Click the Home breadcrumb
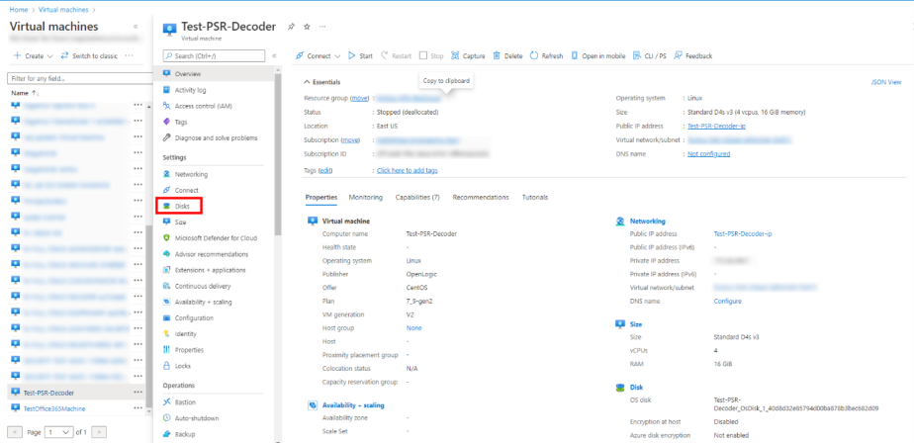Screen dimensions: 914x443 point(19,9)
